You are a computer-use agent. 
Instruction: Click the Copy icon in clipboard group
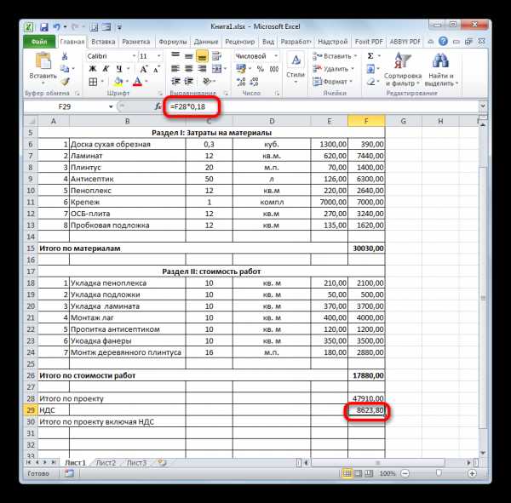tap(65, 69)
